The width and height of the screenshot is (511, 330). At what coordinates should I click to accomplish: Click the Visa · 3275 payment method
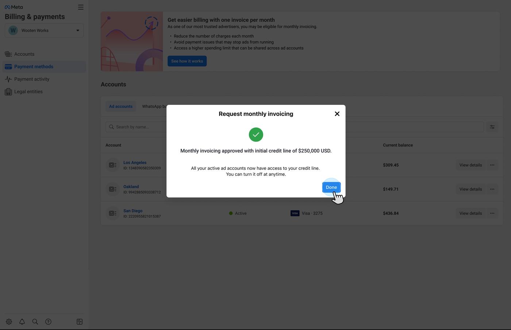(x=307, y=213)
